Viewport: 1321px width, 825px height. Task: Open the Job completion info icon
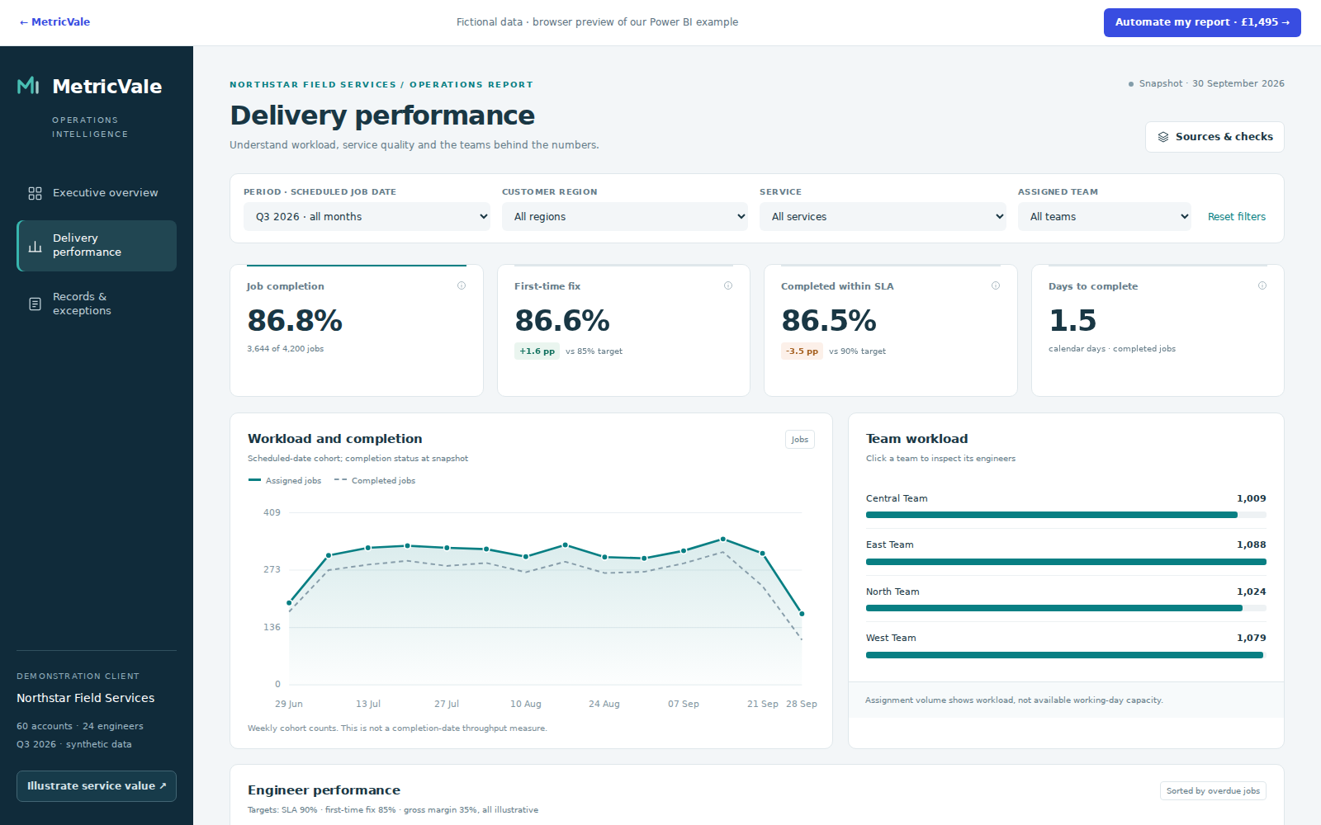pyautogui.click(x=462, y=285)
